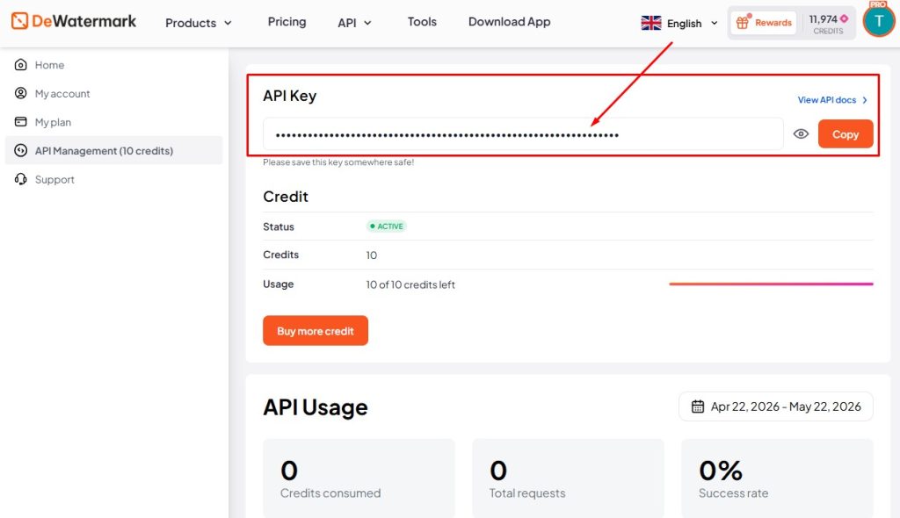
Task: Select My account in the sidebar
Action: click(x=113, y=93)
